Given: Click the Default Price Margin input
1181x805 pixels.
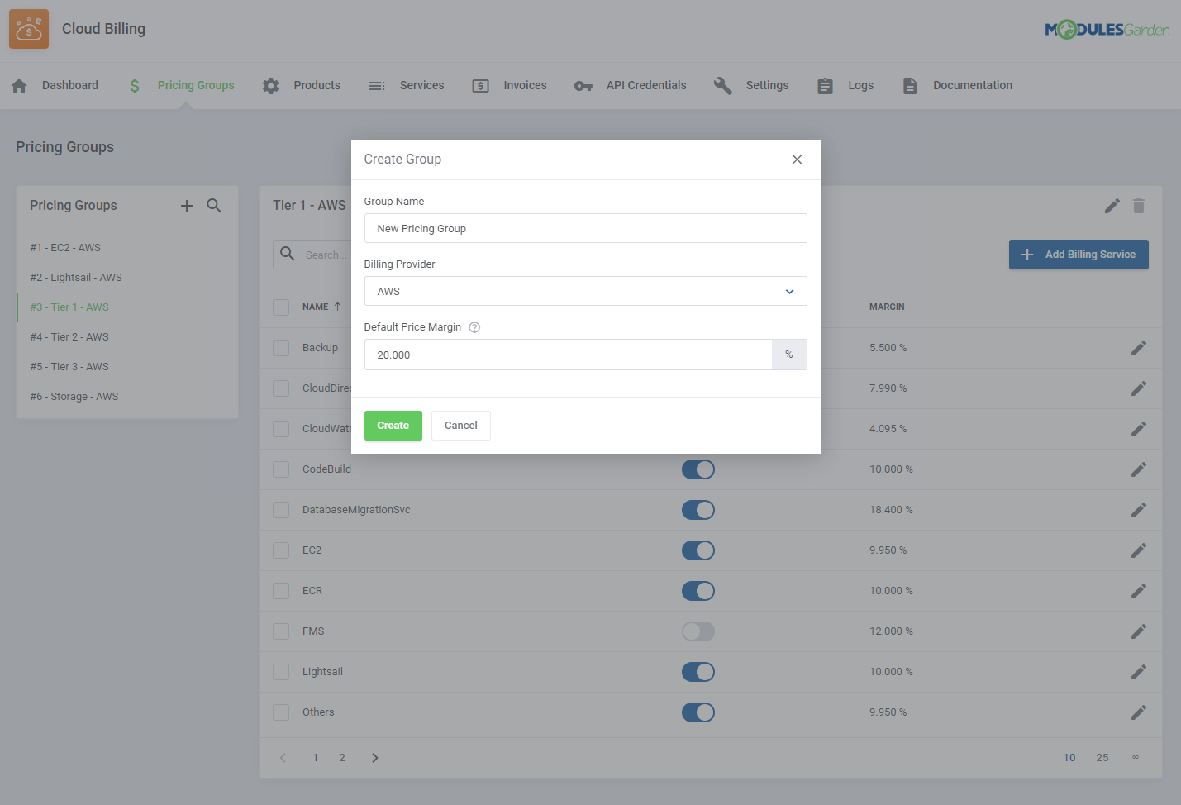Looking at the screenshot, I should point(568,355).
